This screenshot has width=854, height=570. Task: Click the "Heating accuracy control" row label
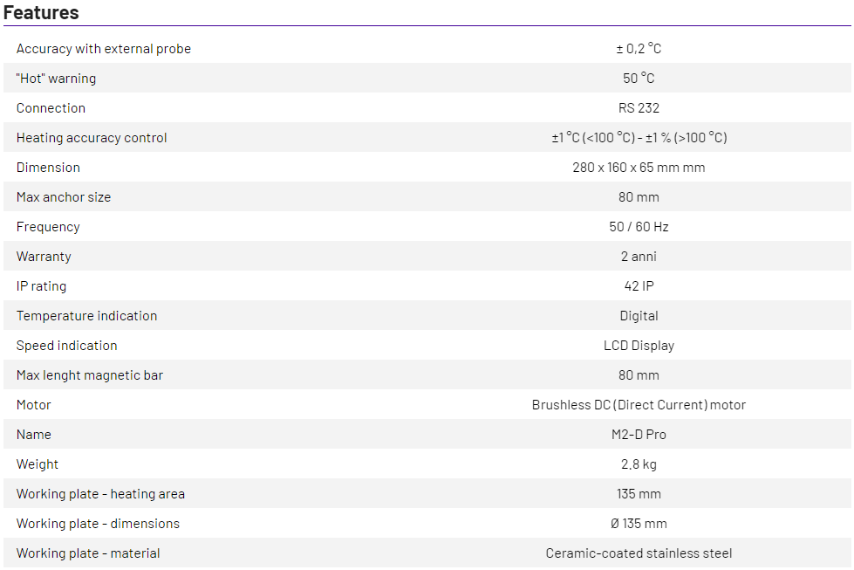[x=92, y=138]
